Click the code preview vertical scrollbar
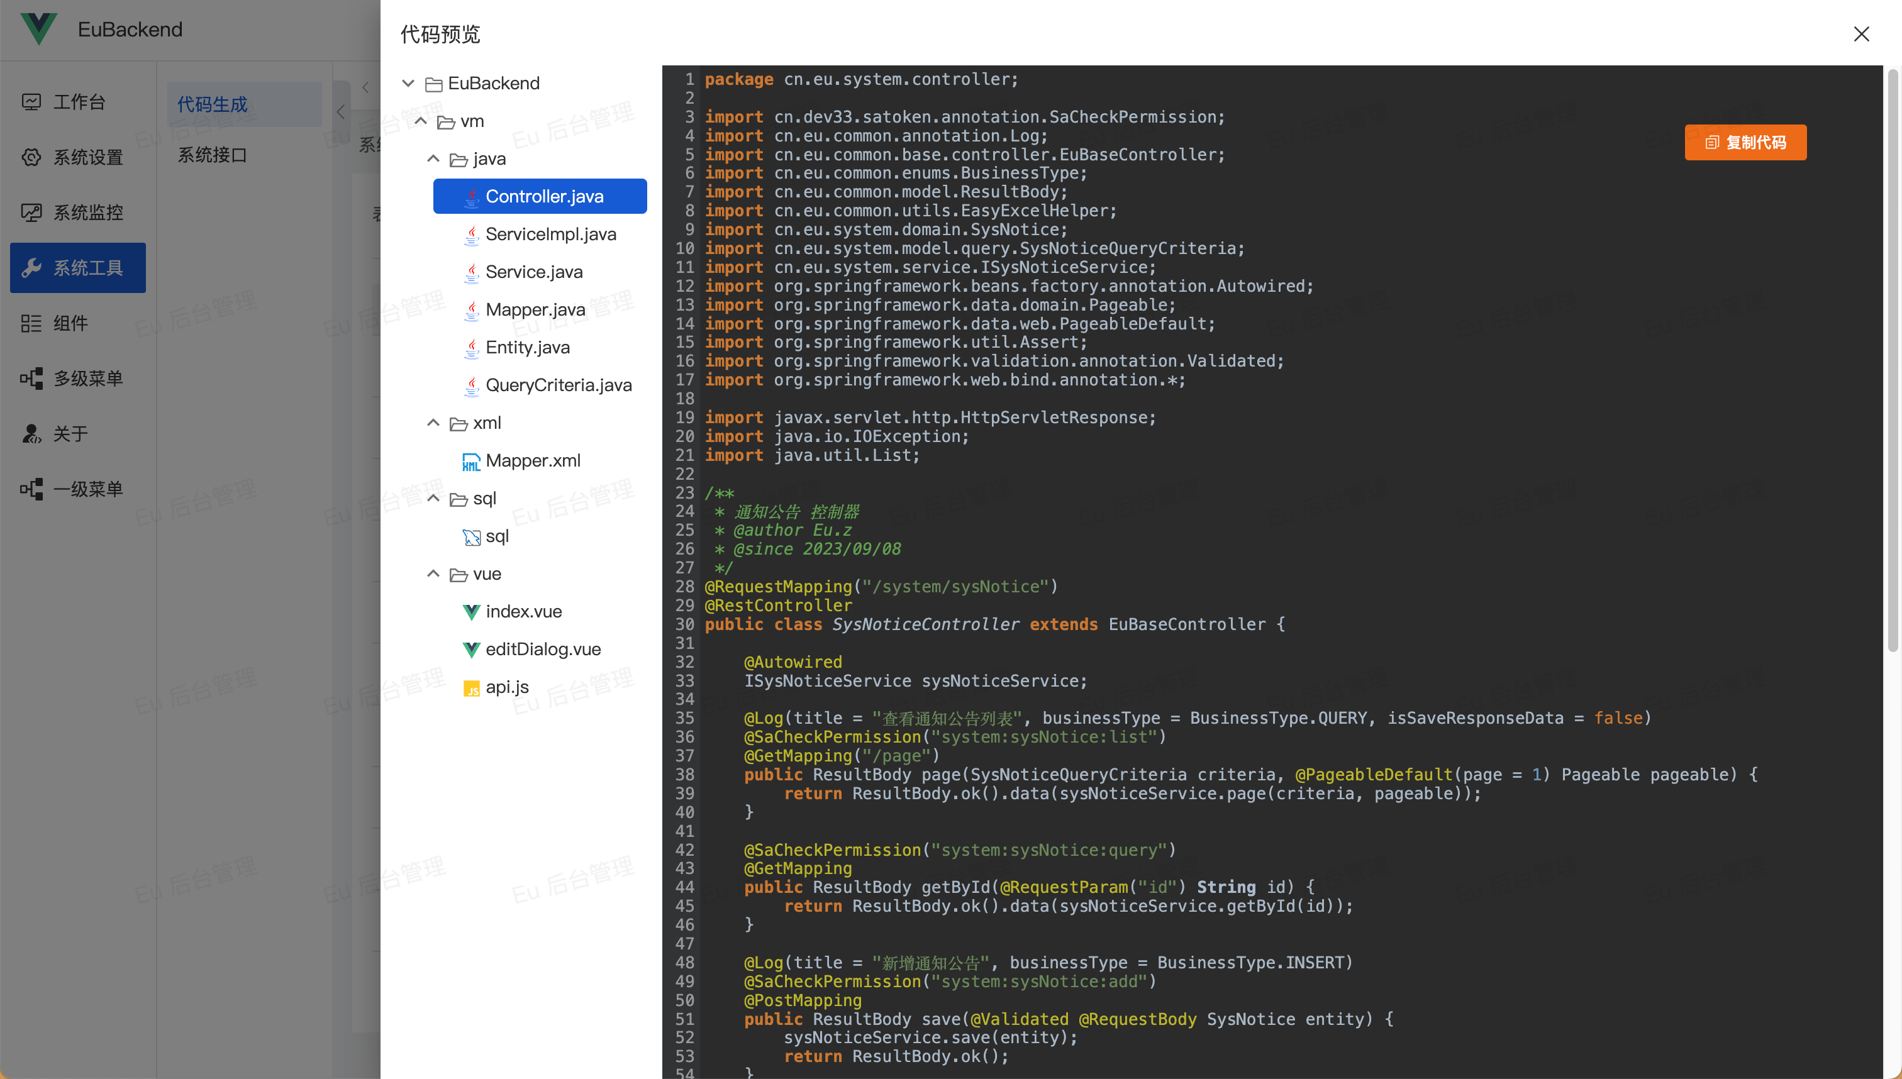The width and height of the screenshot is (1902, 1079). [x=1893, y=361]
